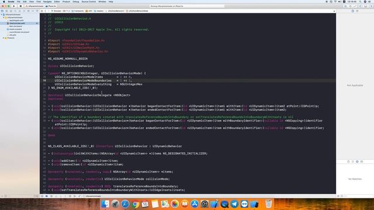374x210 pixels.
Task: Choose the iPhone run destination selector
Action: (51, 6)
